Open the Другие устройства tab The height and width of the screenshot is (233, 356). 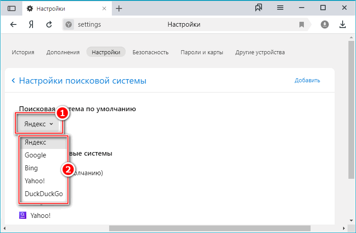tap(260, 52)
